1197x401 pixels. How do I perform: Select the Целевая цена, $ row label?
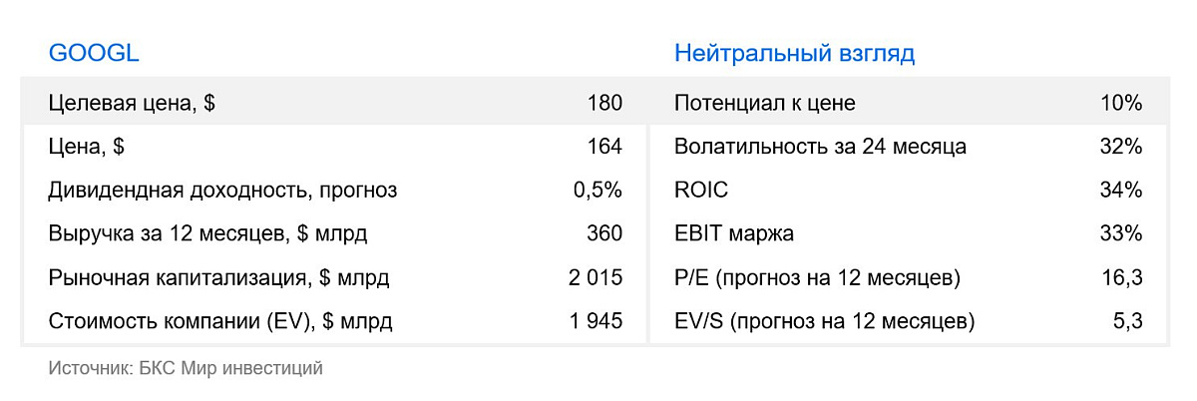[x=132, y=103]
